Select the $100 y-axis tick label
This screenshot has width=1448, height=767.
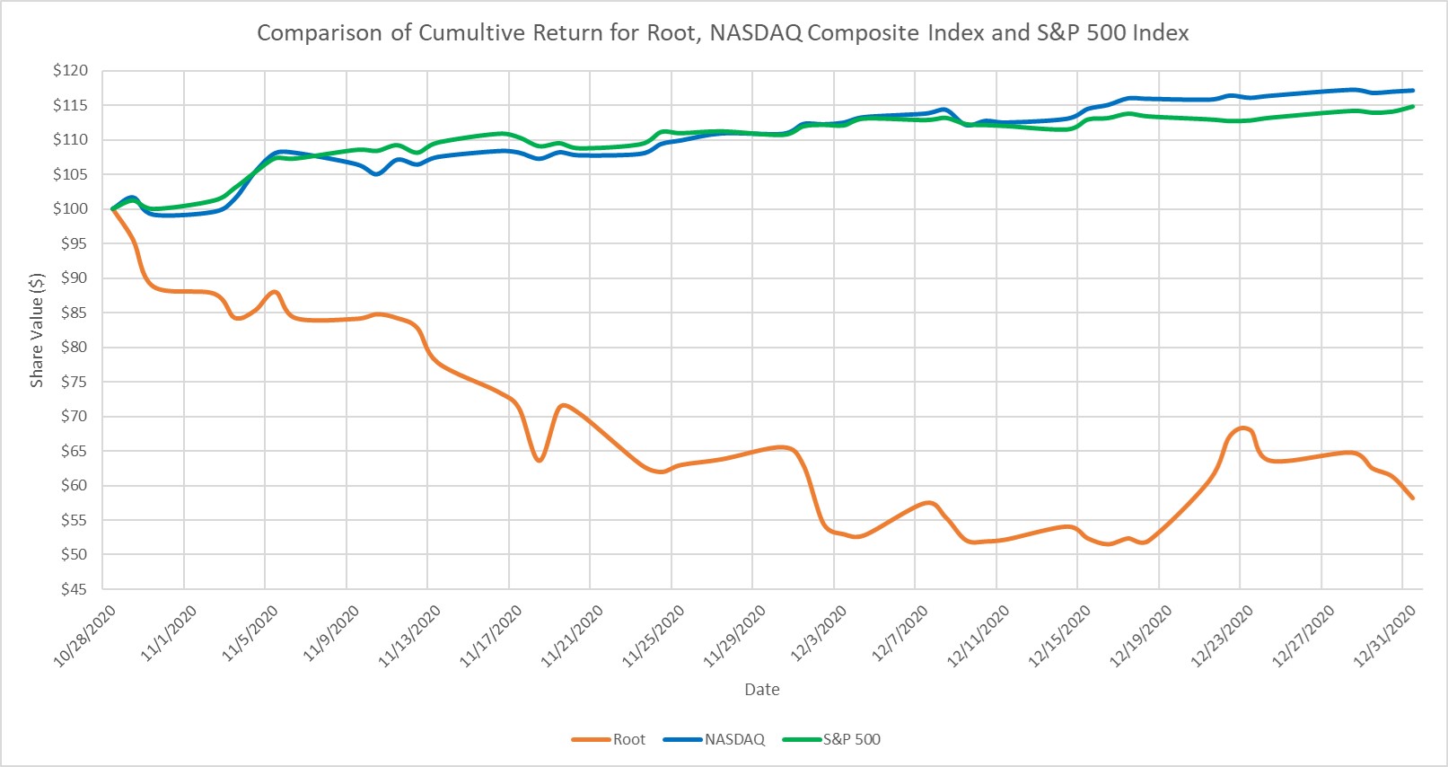click(x=70, y=209)
